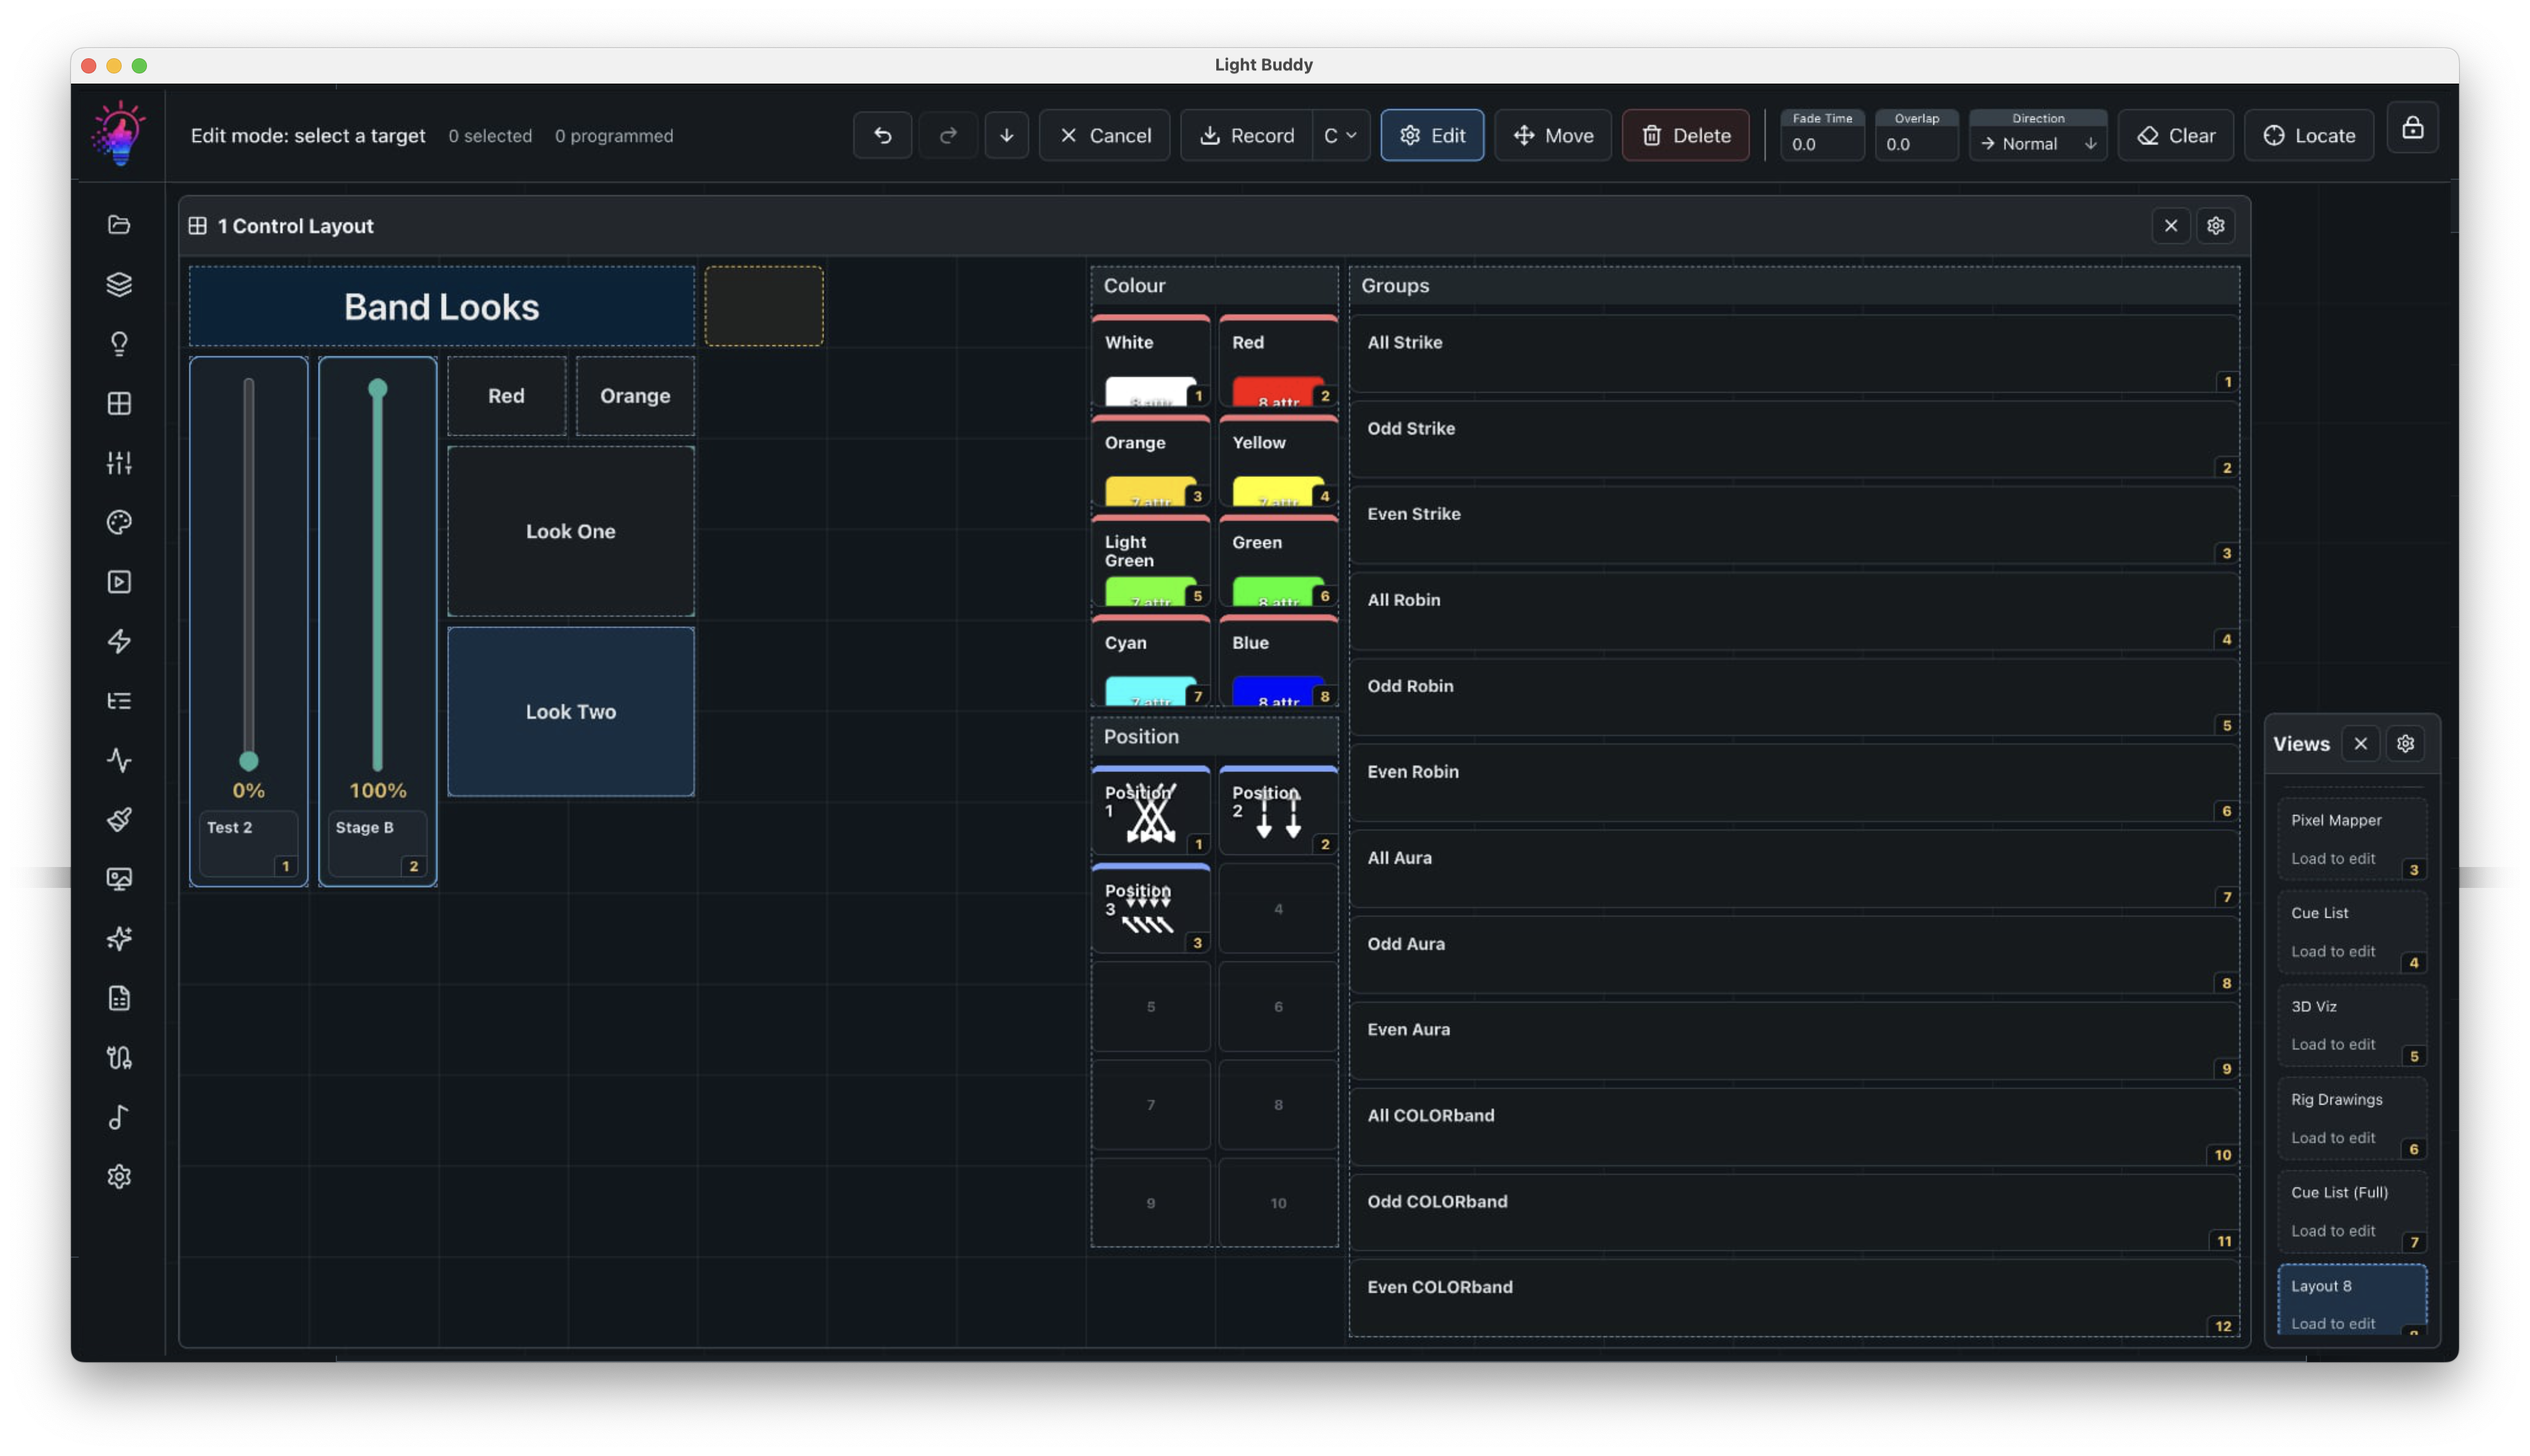2530x1456 pixels.
Task: Click the Locate button
Action: pyautogui.click(x=2308, y=135)
